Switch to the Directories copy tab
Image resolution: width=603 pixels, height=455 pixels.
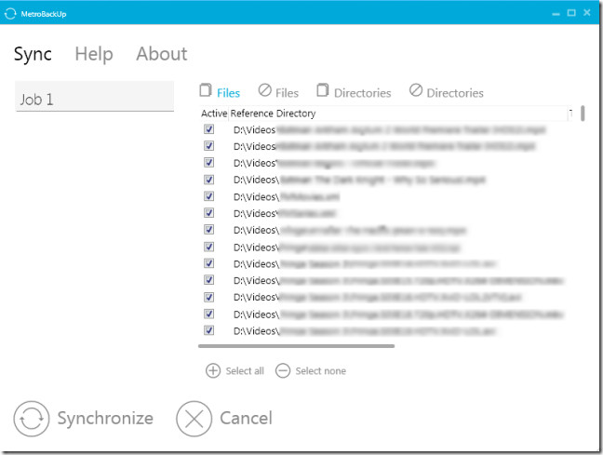(354, 92)
